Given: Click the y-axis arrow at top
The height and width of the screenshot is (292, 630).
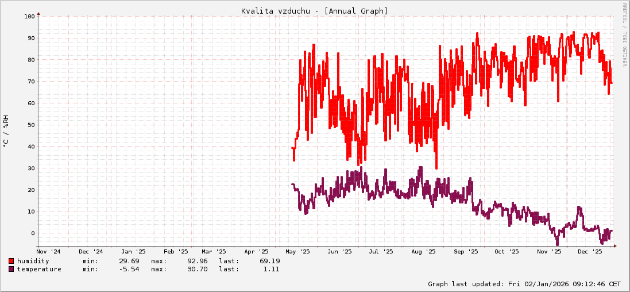Looking at the screenshot, I should point(38,13).
